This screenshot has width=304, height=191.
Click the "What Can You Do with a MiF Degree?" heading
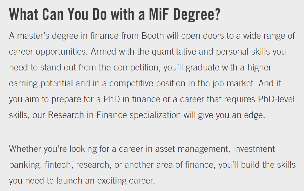pos(115,15)
